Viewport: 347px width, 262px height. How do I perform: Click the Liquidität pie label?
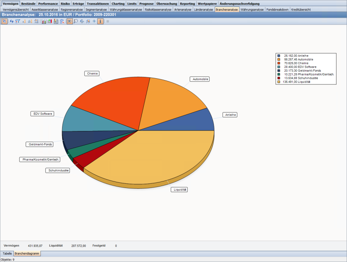click(x=179, y=190)
